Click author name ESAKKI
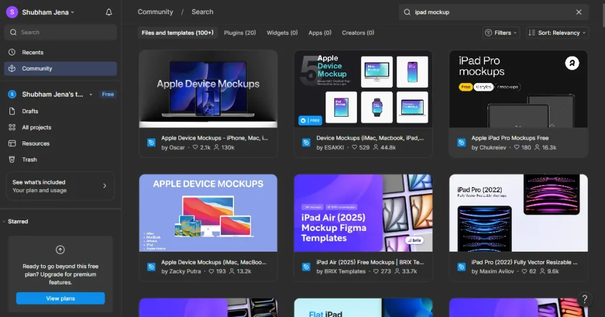The height and width of the screenshot is (317, 605). click(x=334, y=147)
